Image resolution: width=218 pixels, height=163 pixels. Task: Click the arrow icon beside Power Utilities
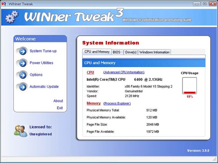click(x=23, y=63)
